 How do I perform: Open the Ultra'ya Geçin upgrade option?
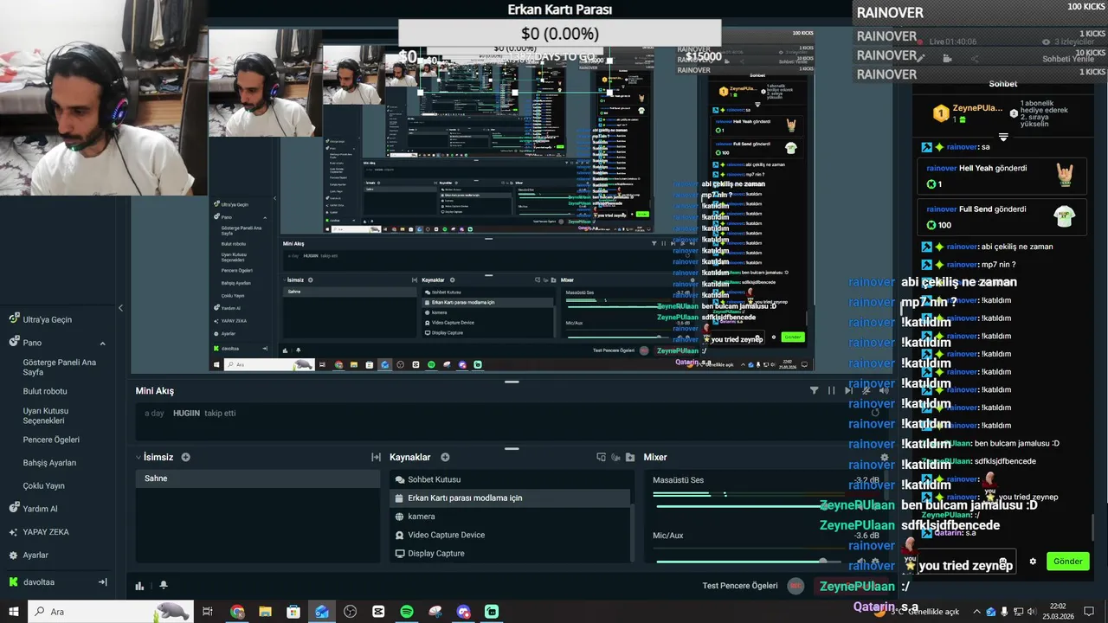coord(47,319)
